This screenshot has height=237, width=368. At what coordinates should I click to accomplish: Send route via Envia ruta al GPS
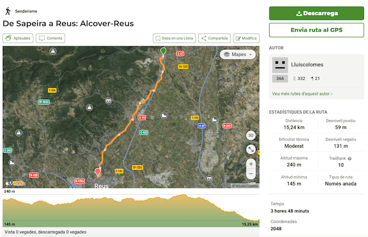click(316, 30)
